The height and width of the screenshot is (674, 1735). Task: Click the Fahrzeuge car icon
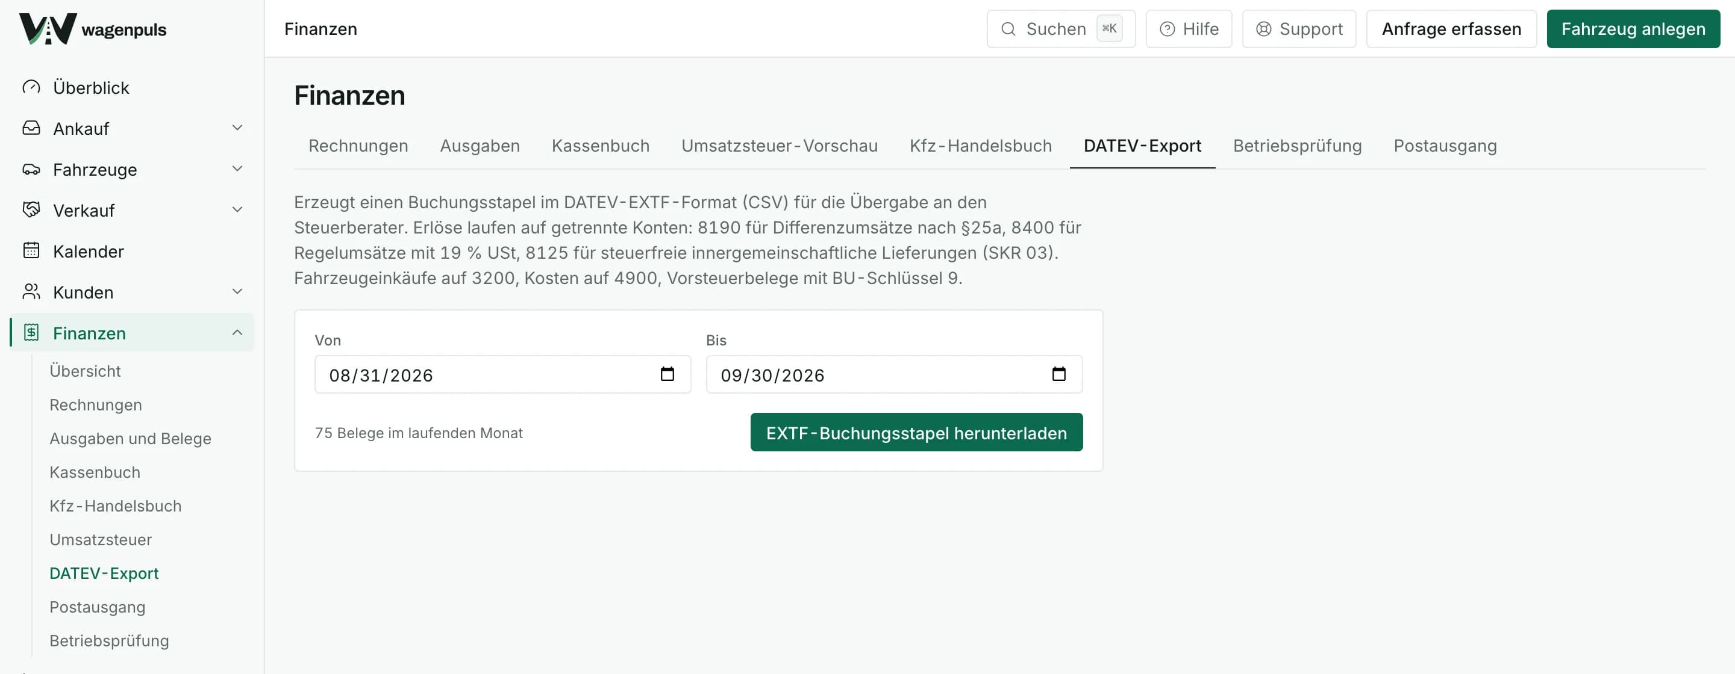pos(31,170)
